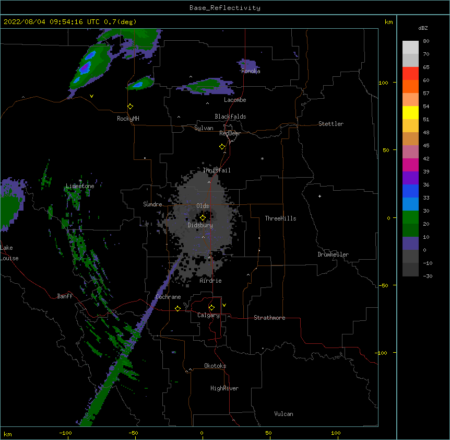Click the yellow station marker near RockyMH
Image resolution: width=450 pixels, height=440 pixels.
point(131,107)
